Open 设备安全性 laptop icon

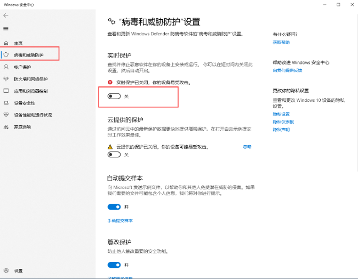click(x=6, y=103)
